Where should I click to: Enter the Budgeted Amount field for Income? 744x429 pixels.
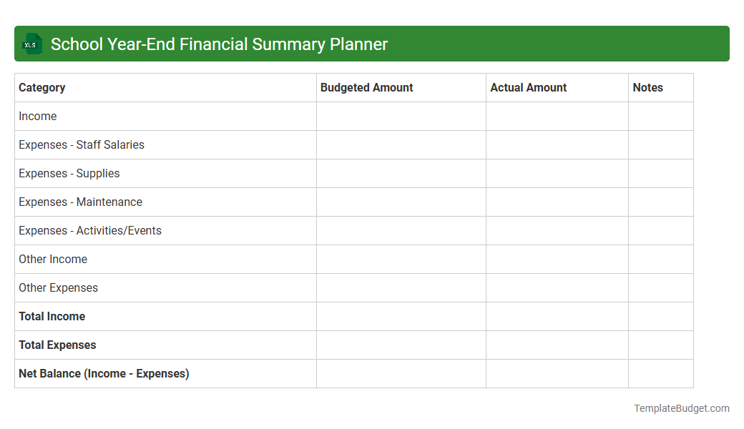pyautogui.click(x=401, y=116)
